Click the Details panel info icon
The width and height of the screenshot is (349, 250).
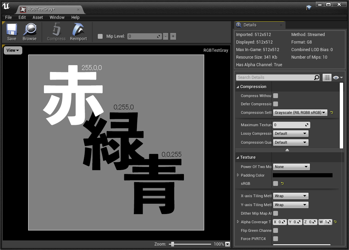[x=239, y=25]
